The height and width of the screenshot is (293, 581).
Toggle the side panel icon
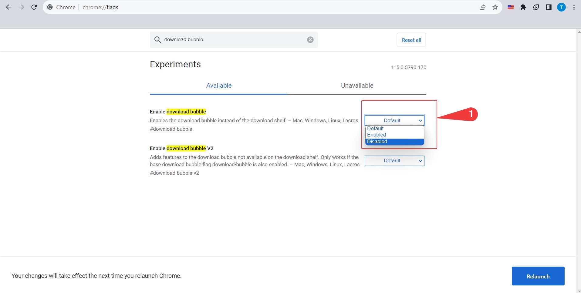[549, 7]
